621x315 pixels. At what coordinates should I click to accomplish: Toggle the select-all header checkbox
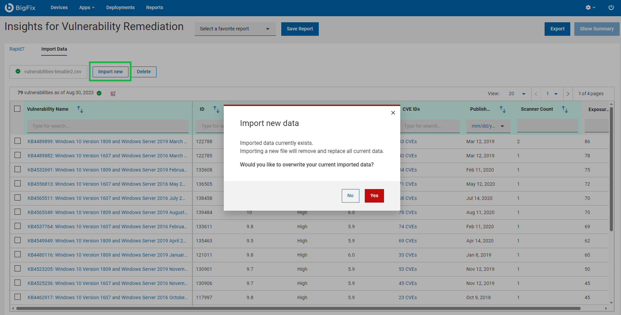[17, 109]
